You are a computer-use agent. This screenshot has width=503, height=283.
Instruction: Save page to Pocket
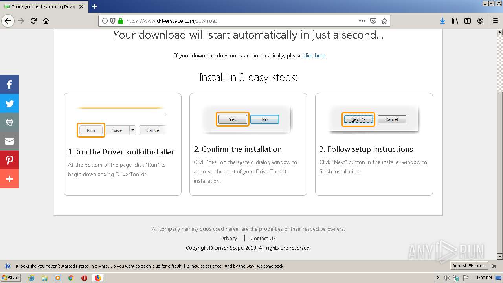tap(373, 21)
